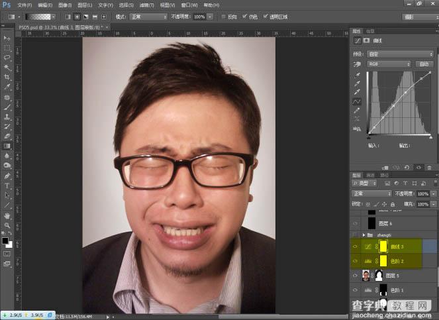Switch to the Channels (通道) tab
The height and width of the screenshot is (320, 439).
point(370,175)
